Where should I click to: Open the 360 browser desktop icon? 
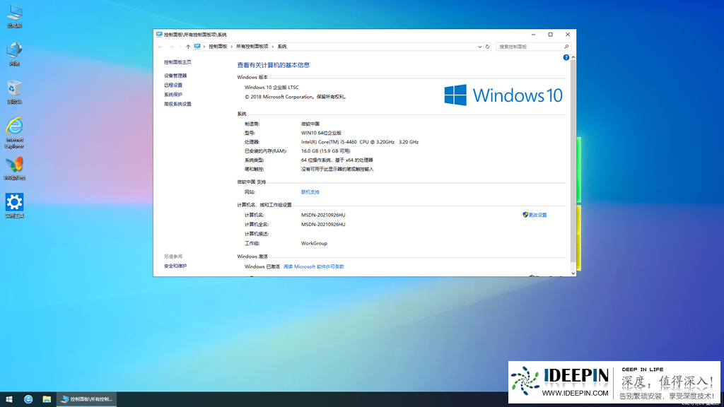(x=14, y=168)
